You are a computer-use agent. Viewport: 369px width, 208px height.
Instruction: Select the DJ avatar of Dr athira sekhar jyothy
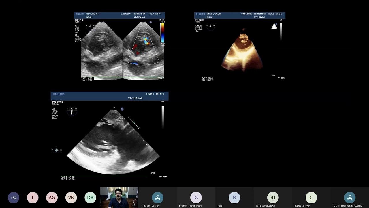196,198
